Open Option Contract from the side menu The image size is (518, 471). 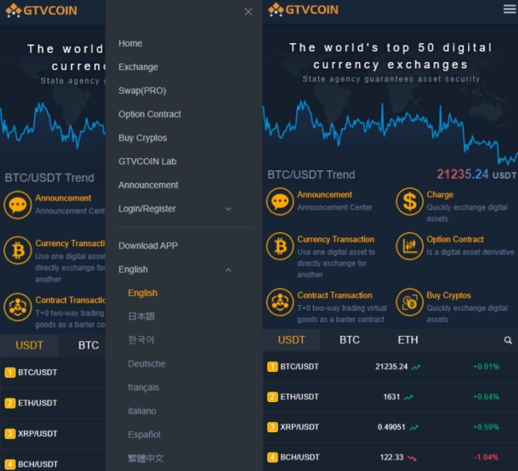150,115
